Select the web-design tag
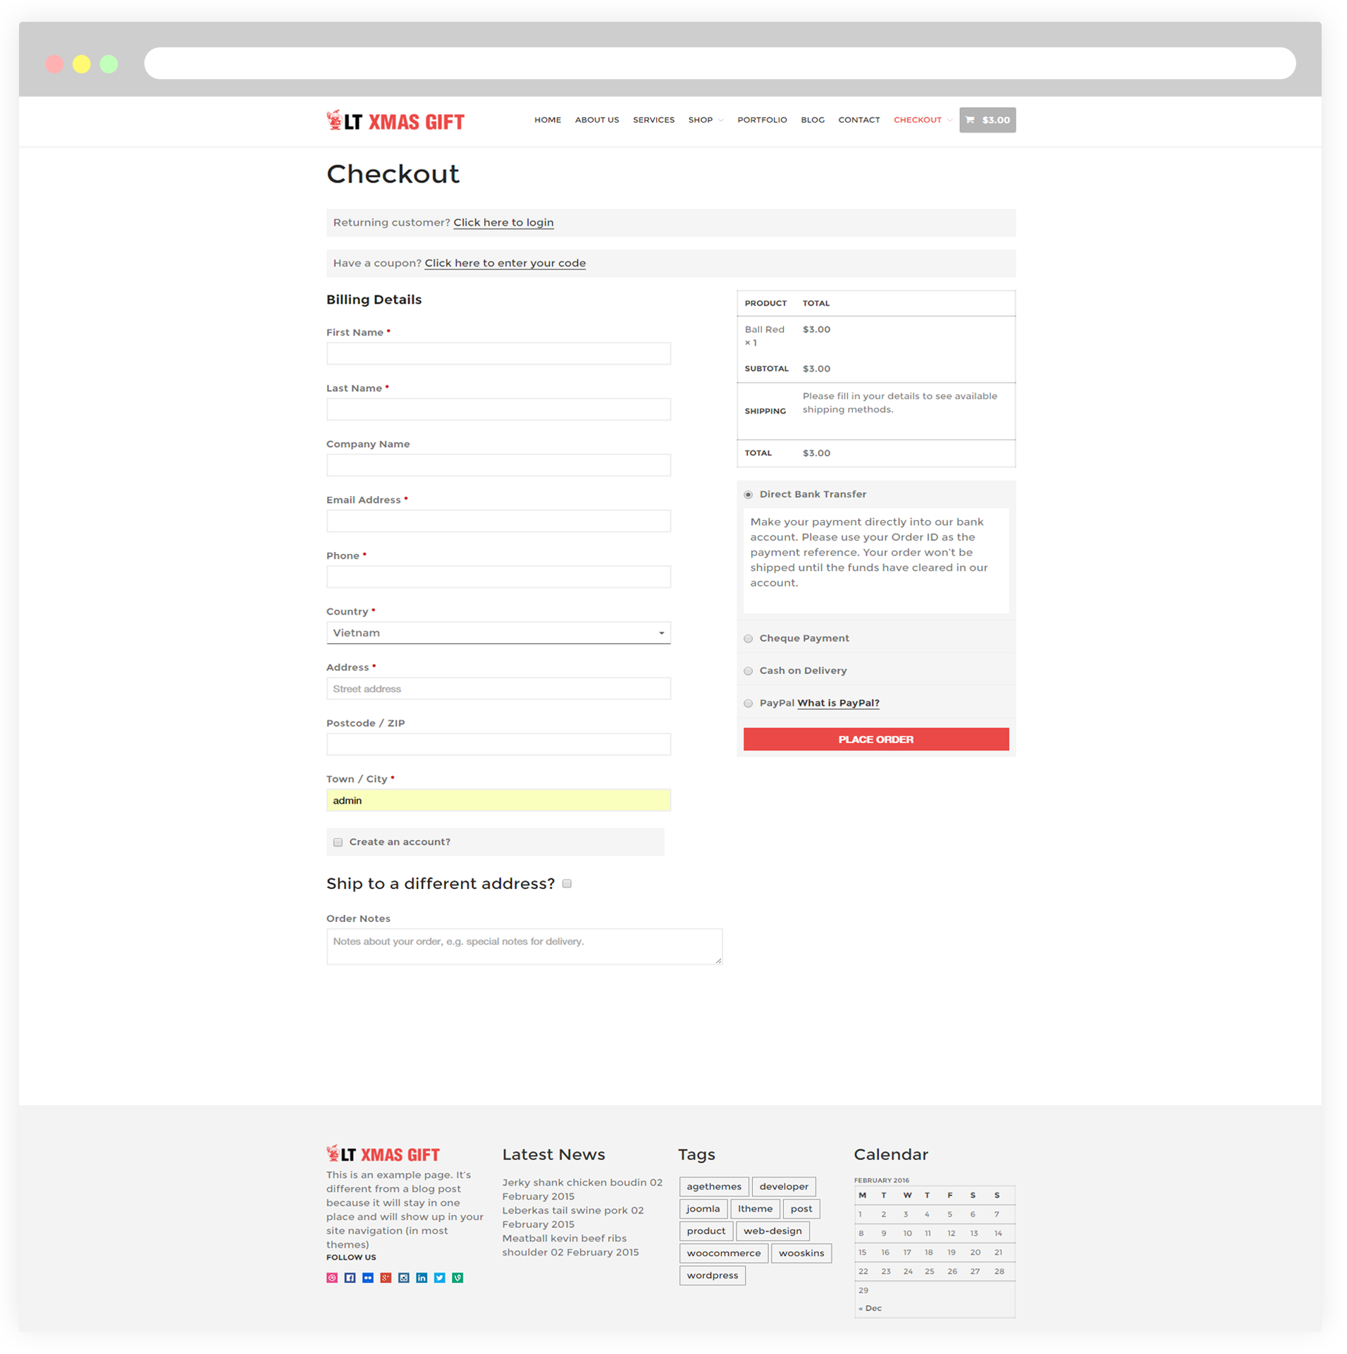Viewport: 1347px width, 1354px height. pyautogui.click(x=773, y=1231)
